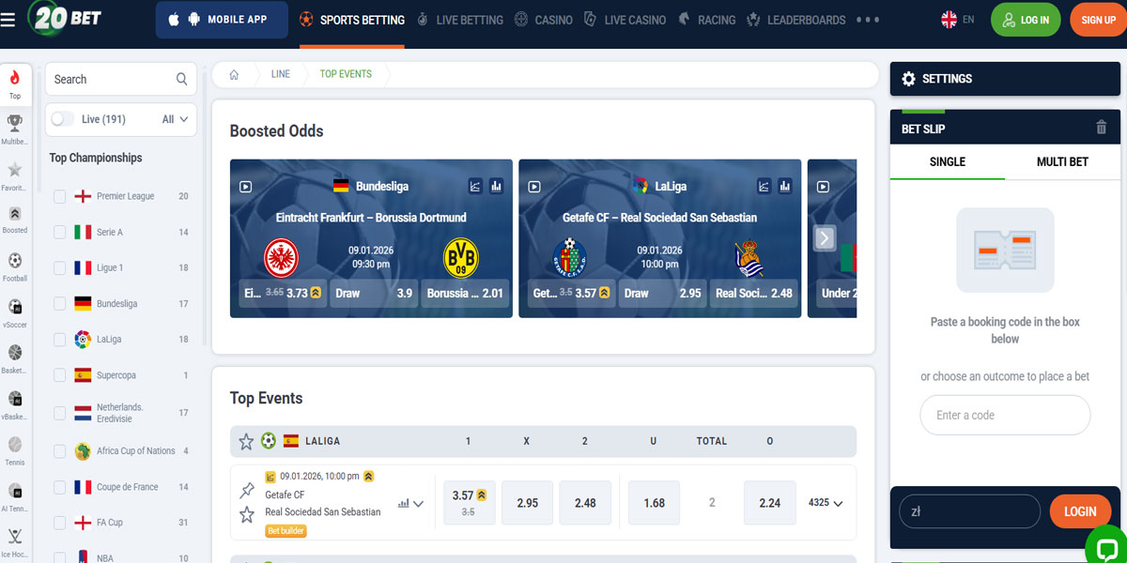This screenshot has height=563, width=1127.
Task: Pin the Getafe CF match
Action: pos(247,490)
